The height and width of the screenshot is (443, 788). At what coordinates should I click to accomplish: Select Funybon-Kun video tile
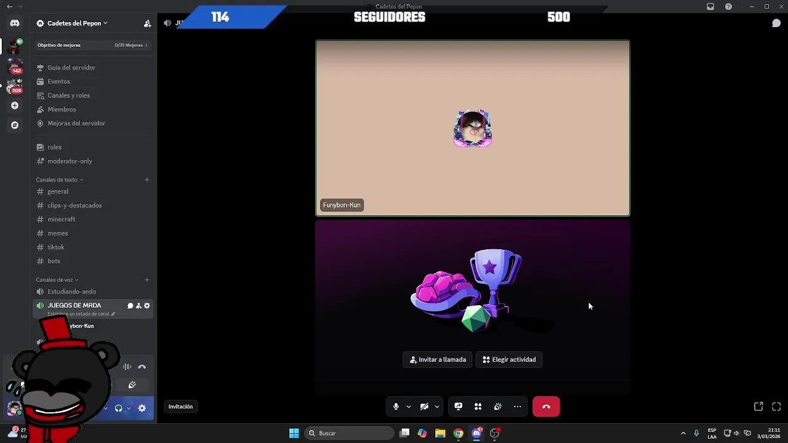pos(473,128)
